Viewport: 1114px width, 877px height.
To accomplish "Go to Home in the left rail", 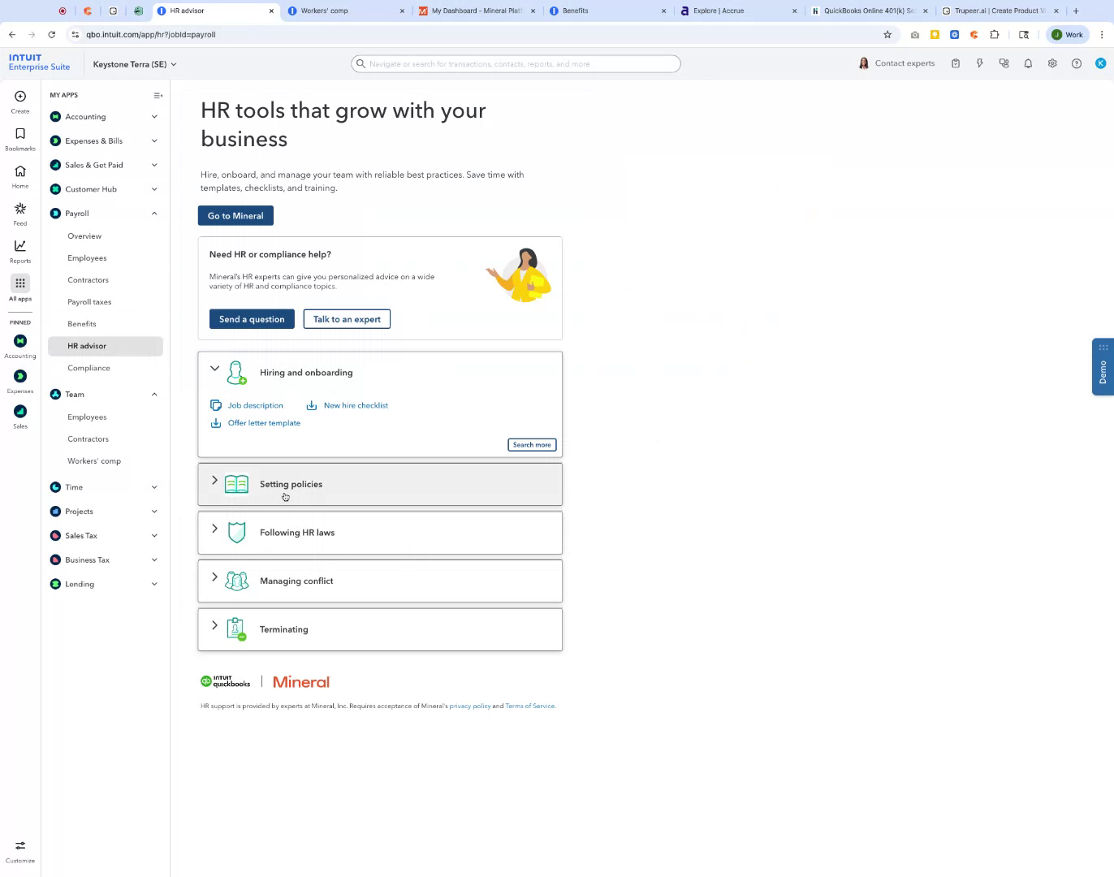I will pos(20,171).
